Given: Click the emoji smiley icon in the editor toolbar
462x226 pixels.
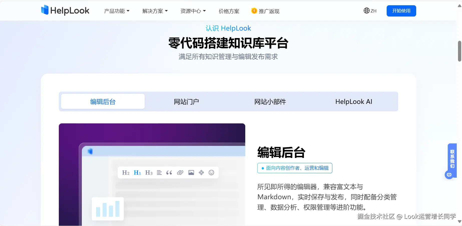Looking at the screenshot, I should pos(211,172).
